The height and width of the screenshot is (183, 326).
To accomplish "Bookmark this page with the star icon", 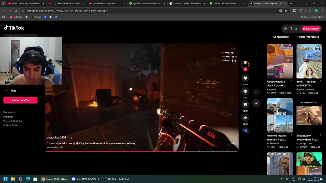I will pyautogui.click(x=286, y=11).
